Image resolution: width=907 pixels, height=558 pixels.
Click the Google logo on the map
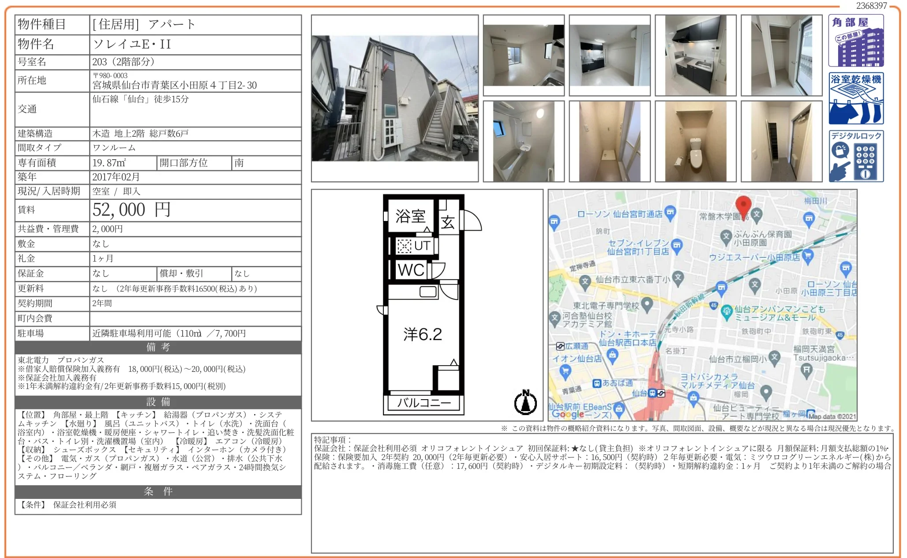(568, 414)
